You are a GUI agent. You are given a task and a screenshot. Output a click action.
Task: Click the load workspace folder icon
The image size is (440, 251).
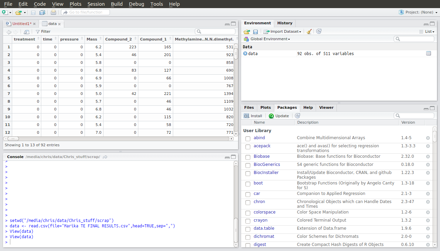(247, 31)
